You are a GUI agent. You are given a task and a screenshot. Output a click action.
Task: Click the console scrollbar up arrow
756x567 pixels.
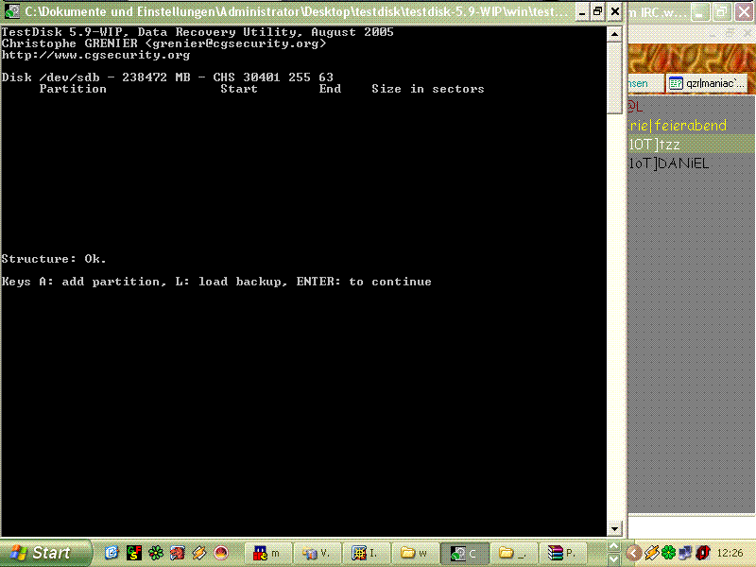click(615, 34)
